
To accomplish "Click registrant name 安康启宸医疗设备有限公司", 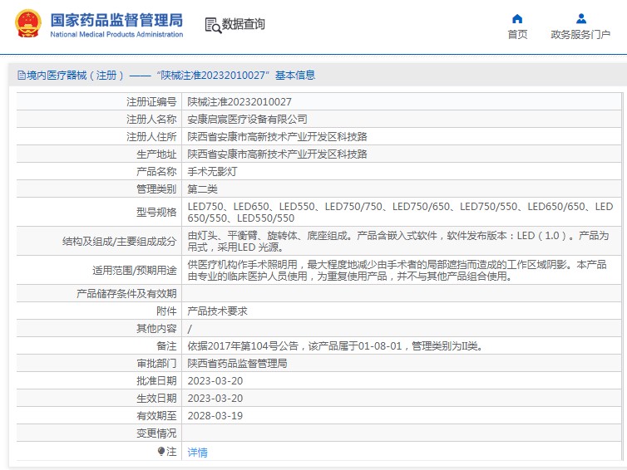I will [x=247, y=119].
